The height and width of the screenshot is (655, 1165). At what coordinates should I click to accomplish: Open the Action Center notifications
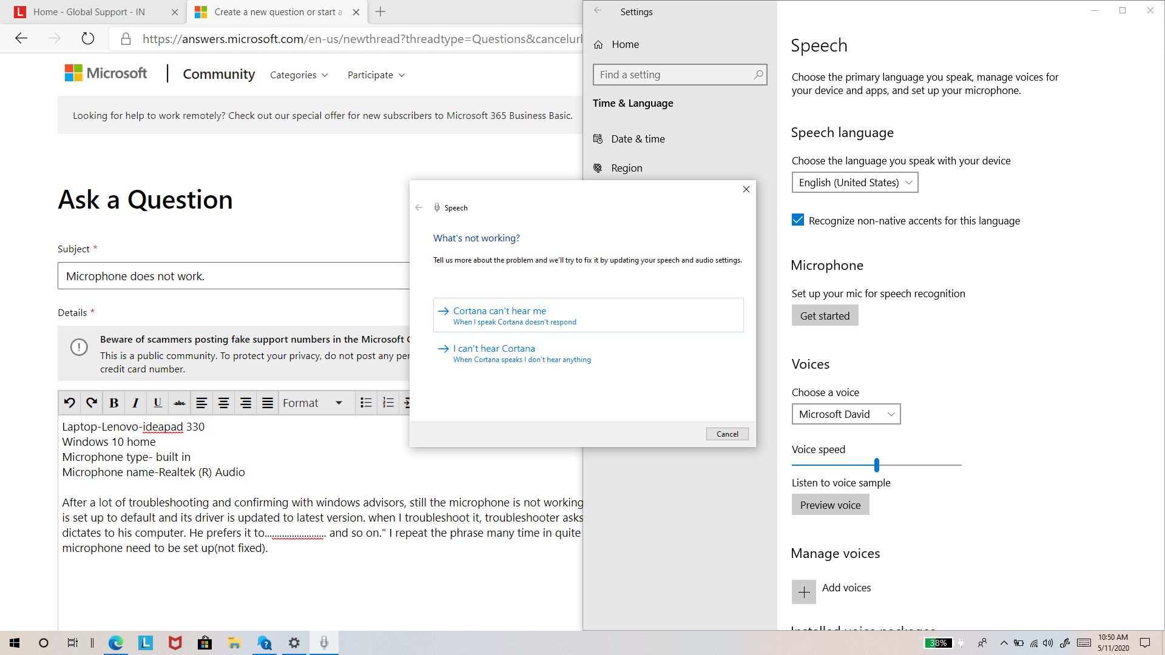coord(1145,643)
